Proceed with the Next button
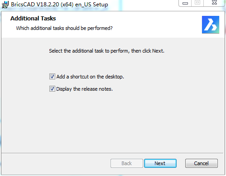 [160, 163]
